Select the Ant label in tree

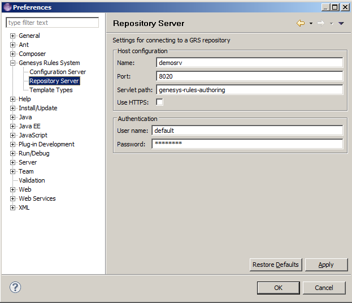pos(24,45)
